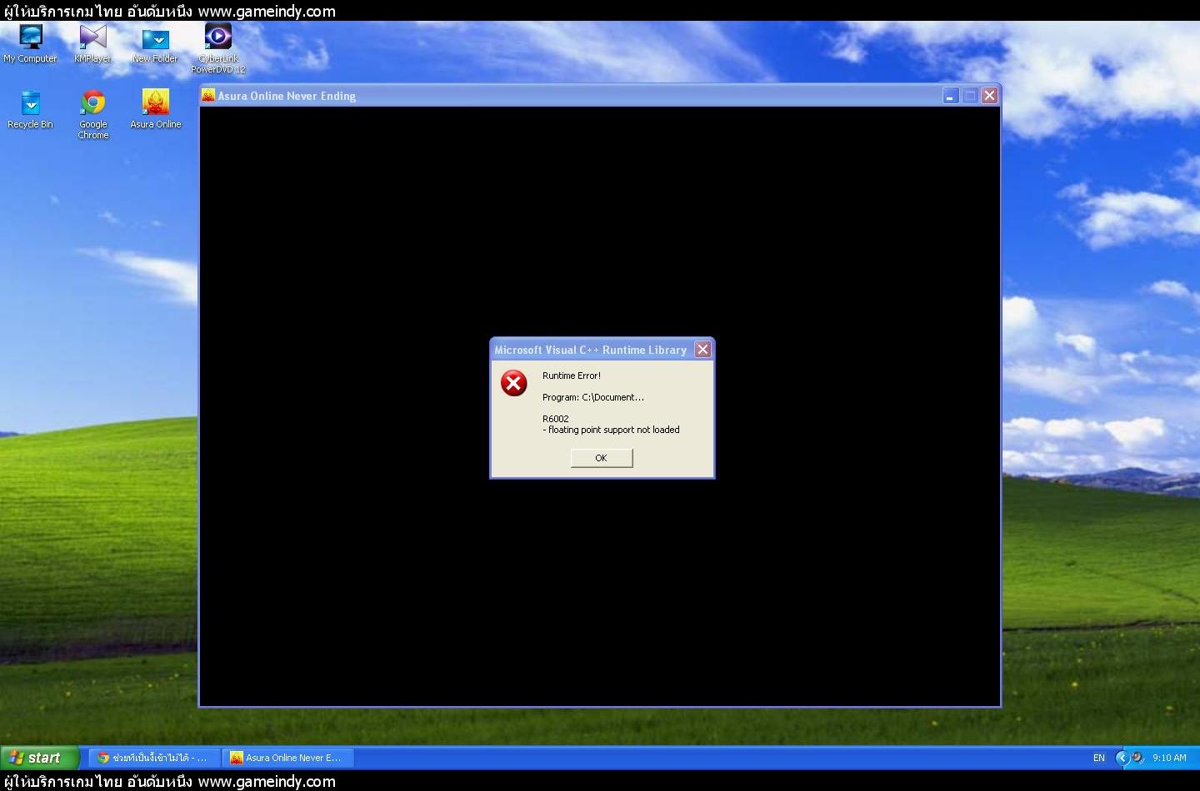Select the Asura Online desktop shortcut
Screen dimensions: 1200x791
tap(156, 110)
